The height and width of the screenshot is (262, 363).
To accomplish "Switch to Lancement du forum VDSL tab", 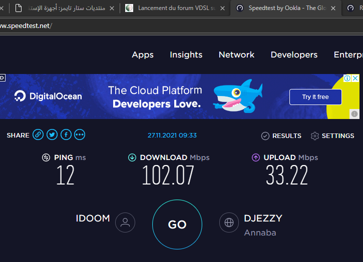I will point(176,8).
